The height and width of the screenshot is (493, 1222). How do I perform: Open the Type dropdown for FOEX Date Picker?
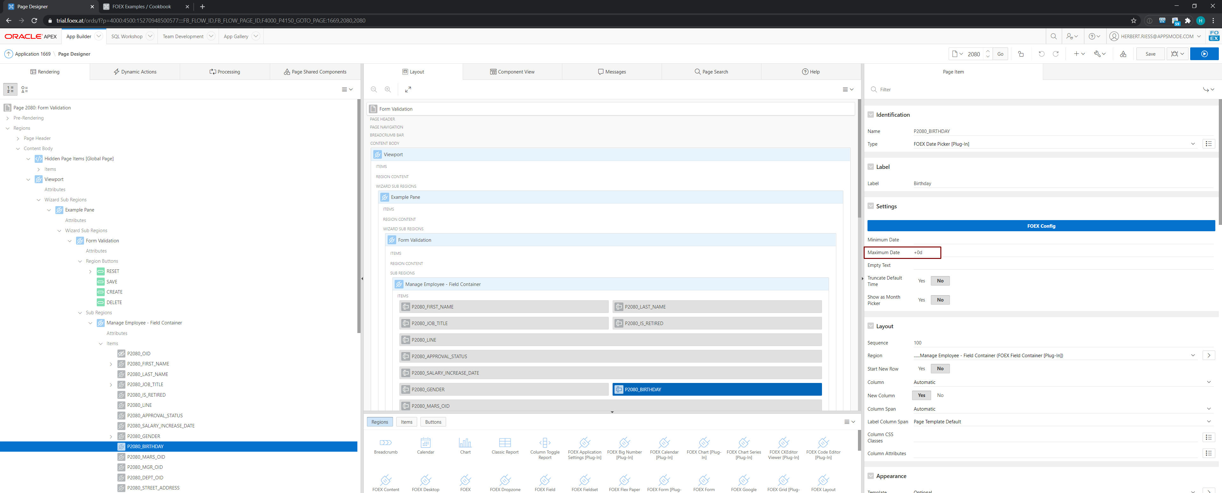[x=1193, y=144]
